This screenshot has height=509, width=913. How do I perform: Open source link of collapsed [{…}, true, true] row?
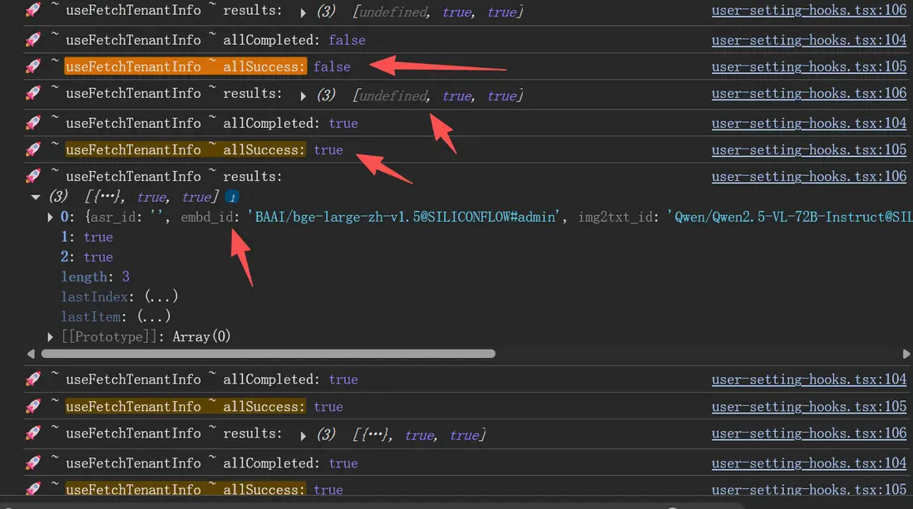point(809,433)
